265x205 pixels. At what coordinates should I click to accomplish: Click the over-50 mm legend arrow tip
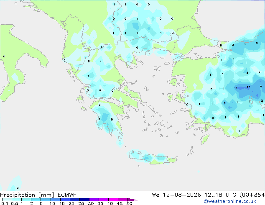coord(132,200)
